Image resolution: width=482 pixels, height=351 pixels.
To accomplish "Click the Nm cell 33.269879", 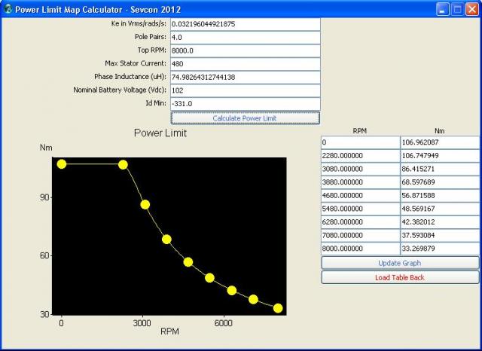I will point(440,249).
